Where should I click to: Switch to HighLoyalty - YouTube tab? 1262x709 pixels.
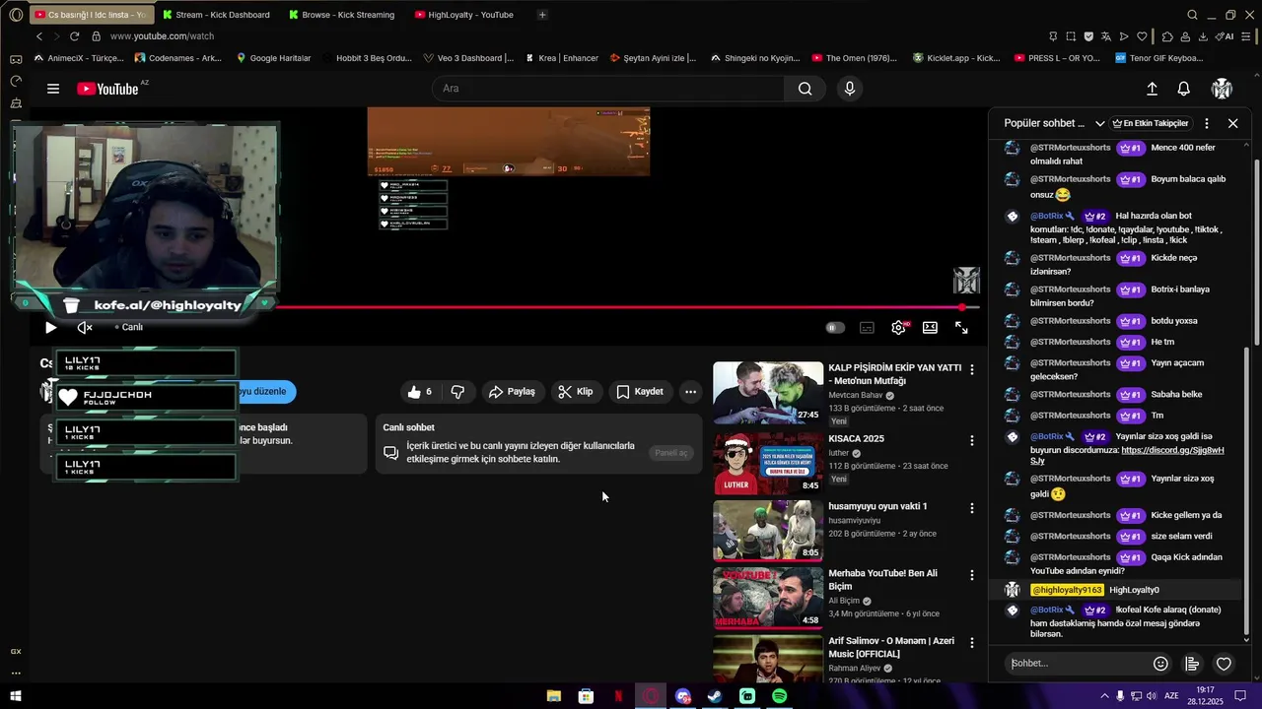click(463, 15)
